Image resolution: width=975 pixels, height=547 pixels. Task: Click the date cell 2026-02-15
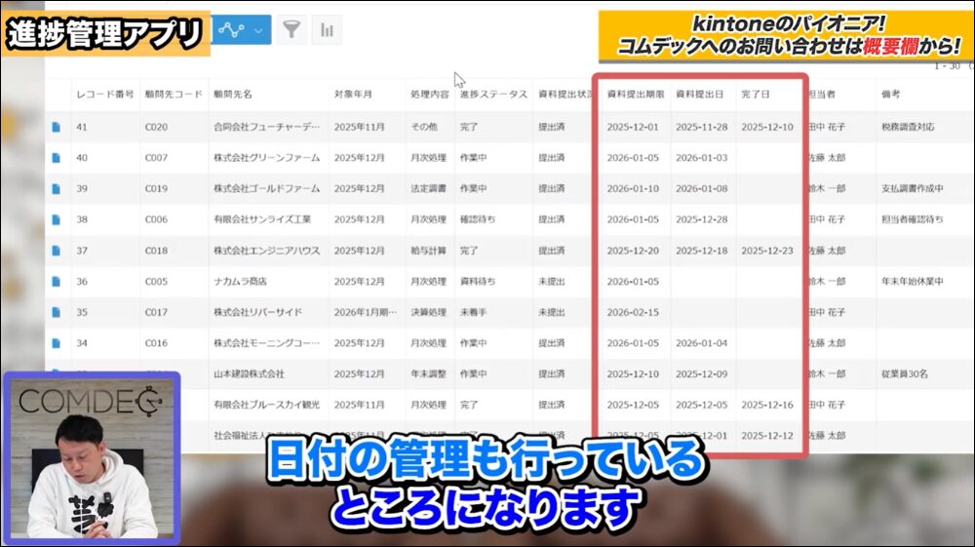[x=633, y=312]
